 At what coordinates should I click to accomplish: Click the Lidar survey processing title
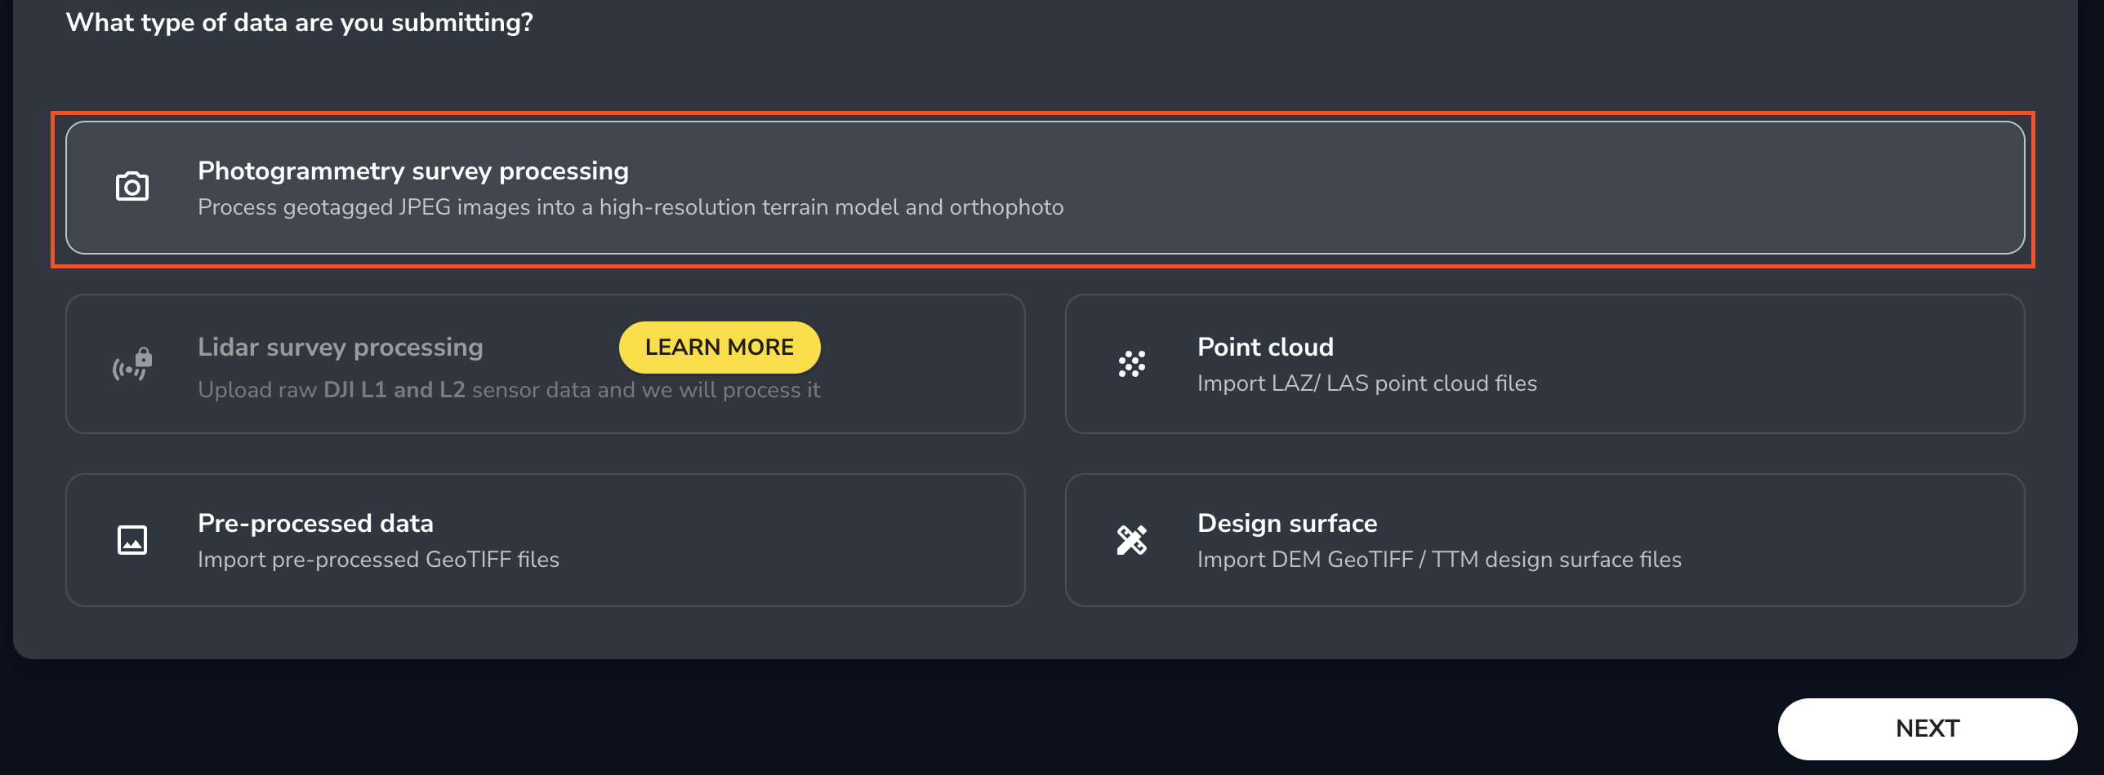(340, 348)
